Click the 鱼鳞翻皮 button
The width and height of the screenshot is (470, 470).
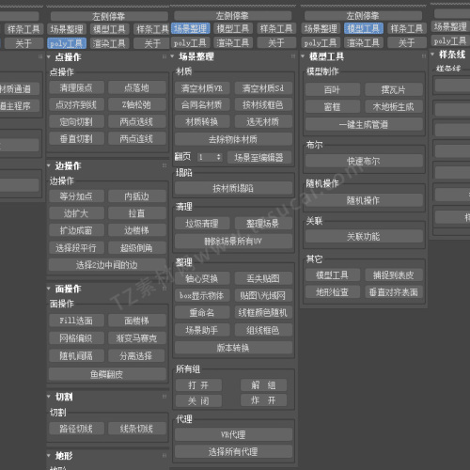pyautogui.click(x=107, y=374)
